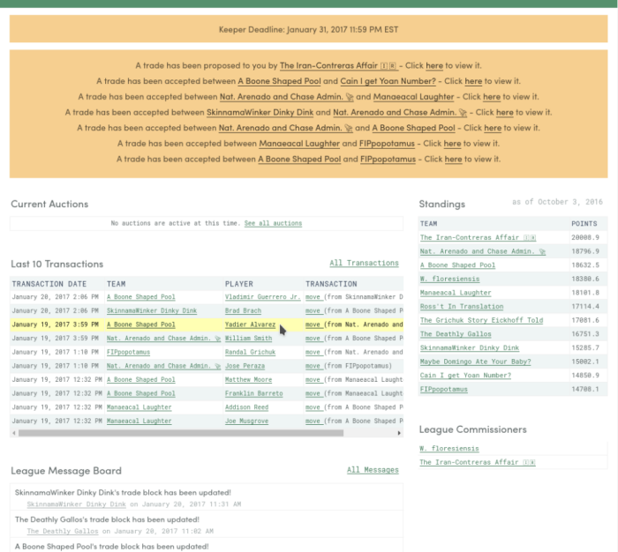The height and width of the screenshot is (552, 618).
Task: Open player Randal Grichuk
Action: [250, 352]
